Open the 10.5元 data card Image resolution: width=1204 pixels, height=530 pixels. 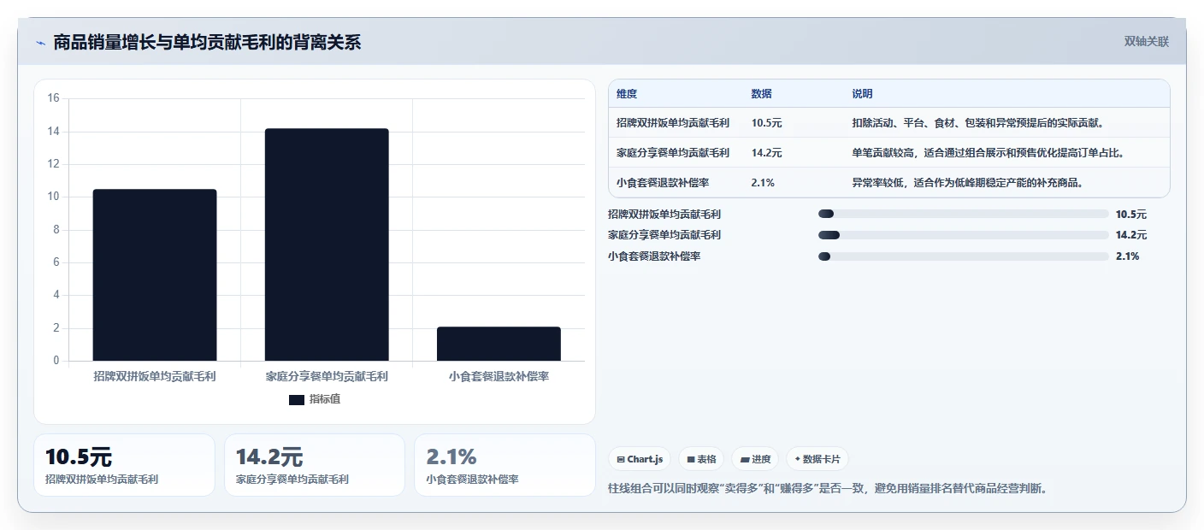point(125,465)
